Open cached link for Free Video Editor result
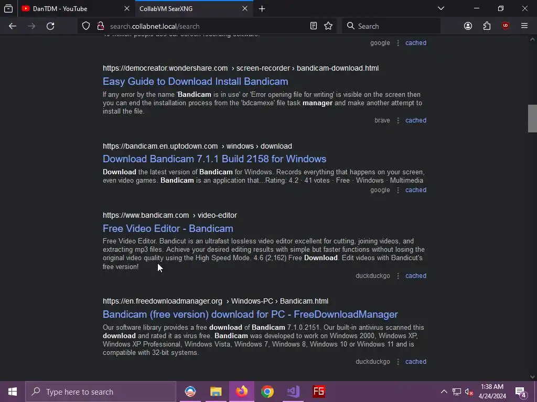This screenshot has height=402, width=537. 416,276
